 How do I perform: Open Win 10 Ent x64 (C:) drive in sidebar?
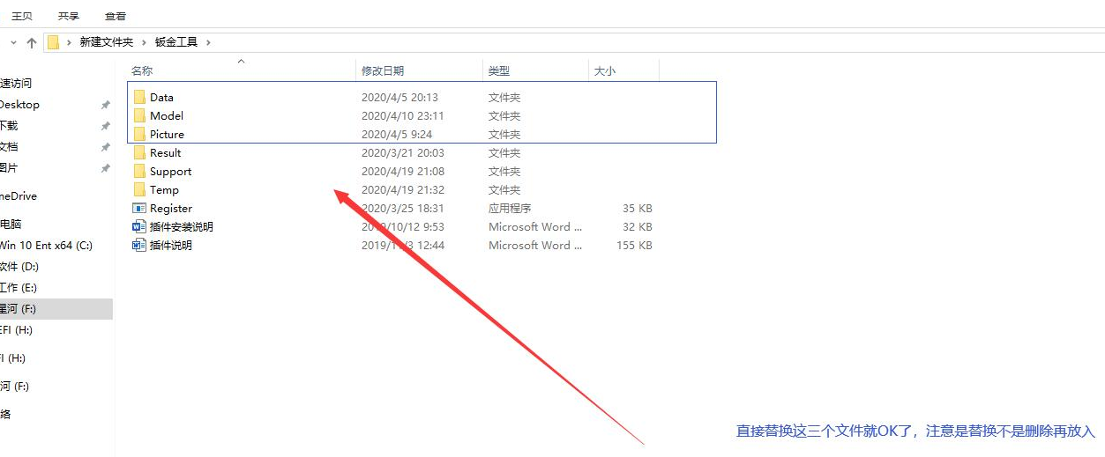(x=46, y=246)
